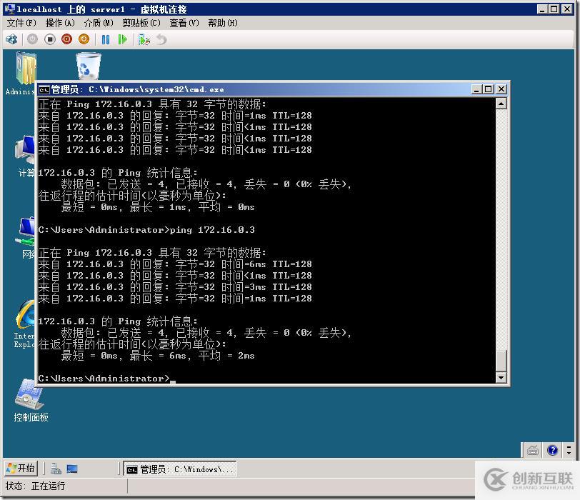
Task: Expand the language bar options arrow
Action: (569, 453)
